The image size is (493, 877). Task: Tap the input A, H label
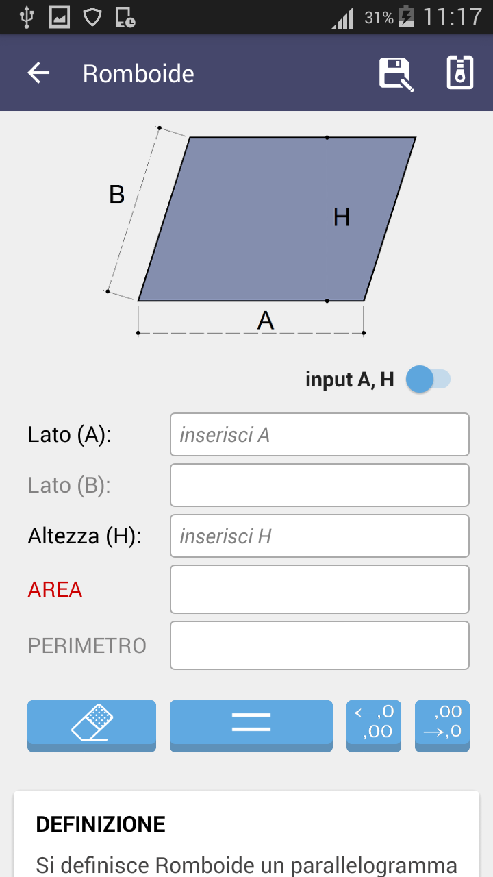[350, 380]
